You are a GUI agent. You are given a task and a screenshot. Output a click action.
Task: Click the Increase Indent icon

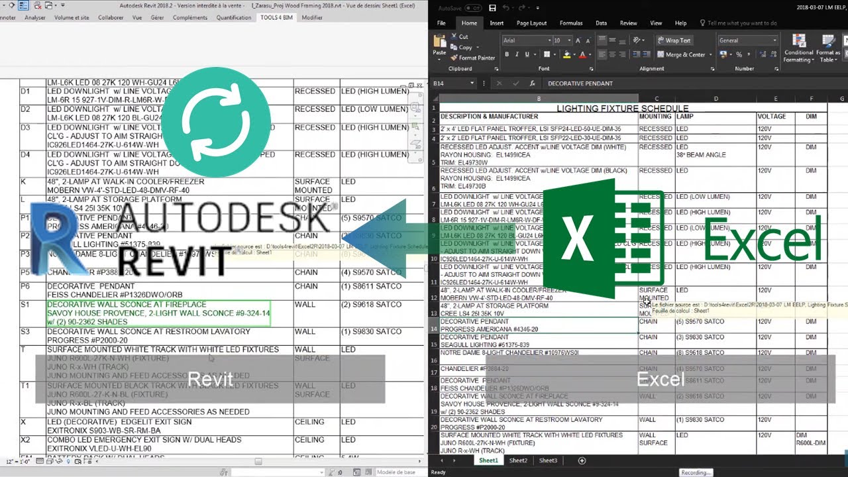click(x=647, y=55)
